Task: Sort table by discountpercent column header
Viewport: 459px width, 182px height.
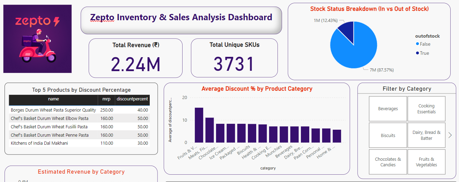Action: [x=132, y=99]
